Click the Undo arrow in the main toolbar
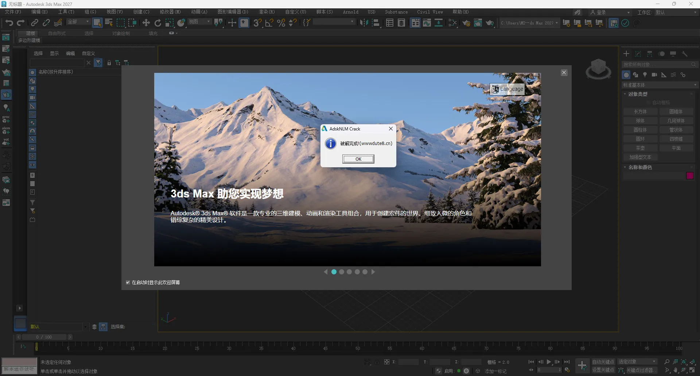700x376 pixels. [x=9, y=23]
